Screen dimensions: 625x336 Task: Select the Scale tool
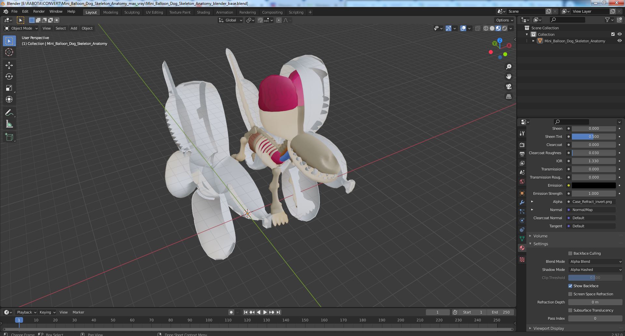[x=9, y=88]
